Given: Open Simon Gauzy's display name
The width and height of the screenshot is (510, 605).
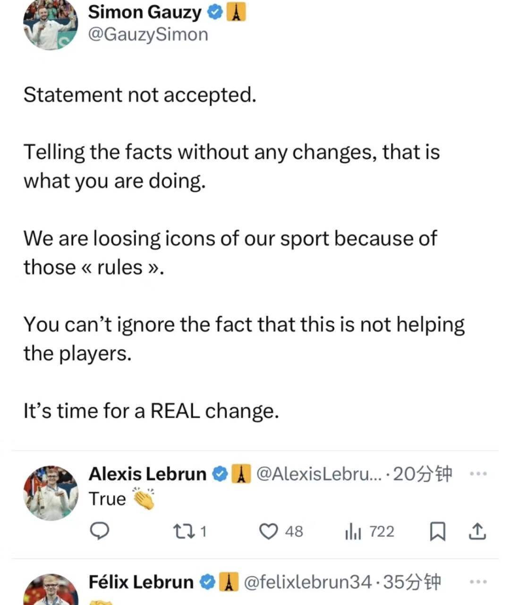Looking at the screenshot, I should (x=144, y=12).
